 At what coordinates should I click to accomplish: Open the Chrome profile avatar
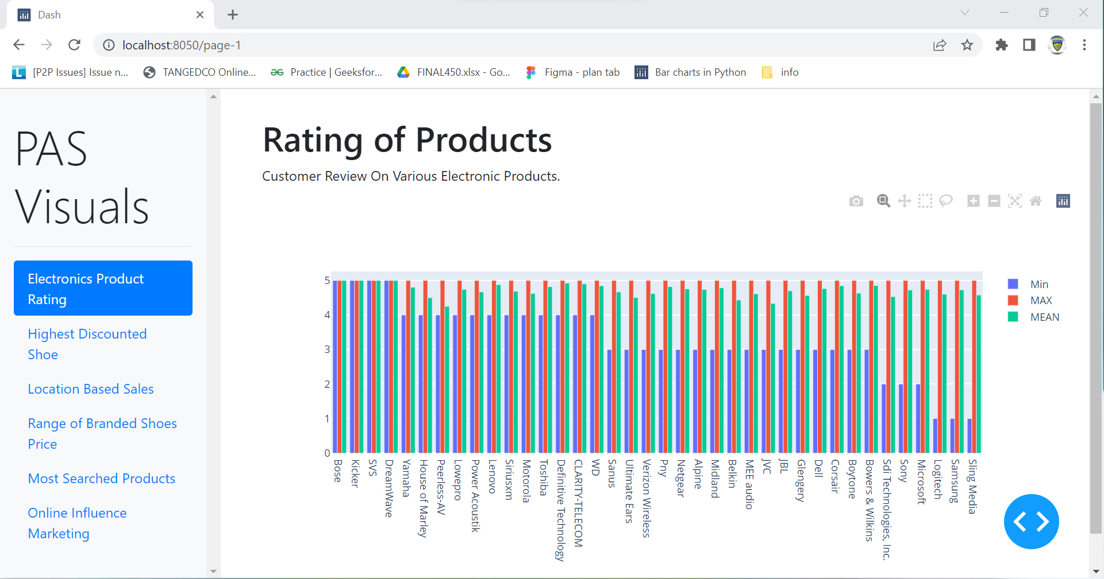(x=1057, y=45)
